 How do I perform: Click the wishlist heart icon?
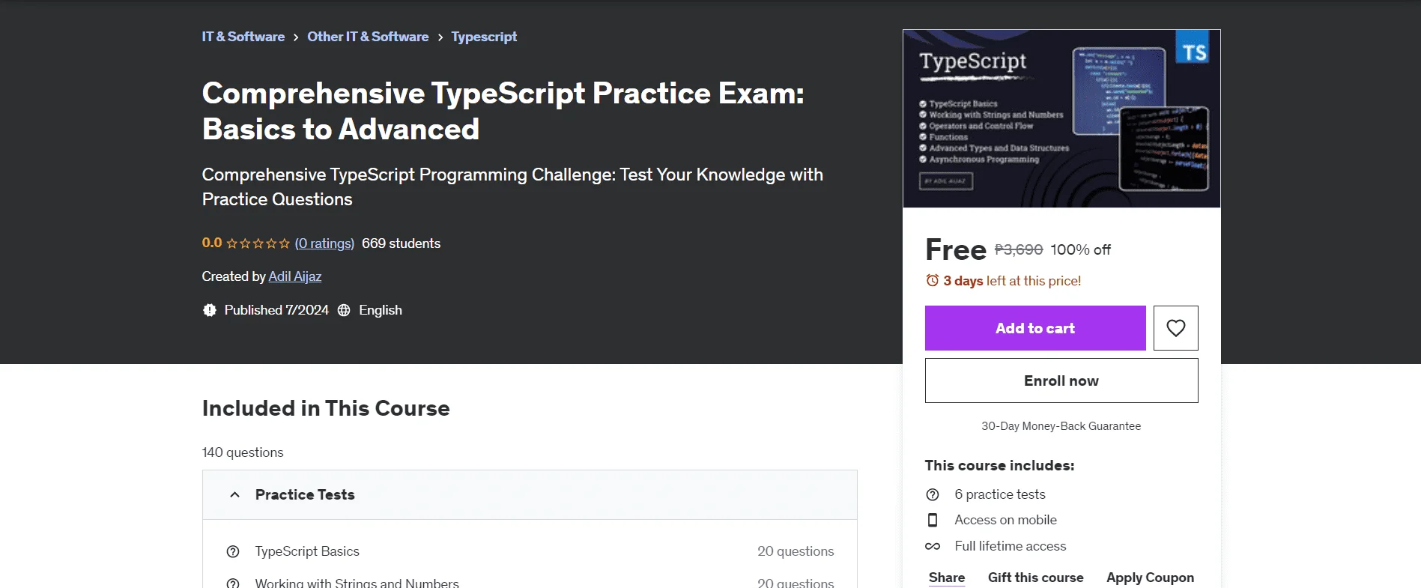click(x=1175, y=328)
